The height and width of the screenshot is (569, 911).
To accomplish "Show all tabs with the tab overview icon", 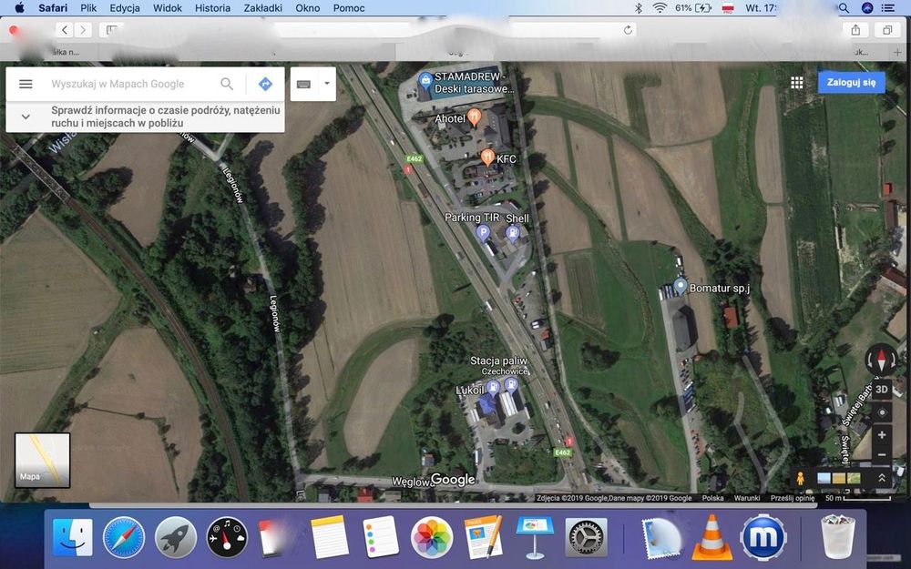I will (887, 30).
